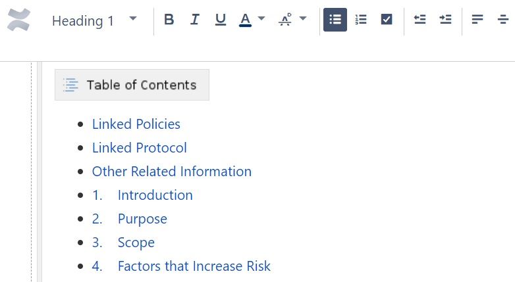Underline the selected text
This screenshot has width=515, height=282.
[221, 20]
